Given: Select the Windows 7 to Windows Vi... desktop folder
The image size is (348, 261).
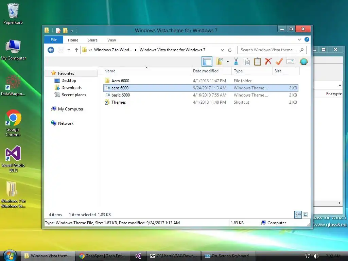Looking at the screenshot, I should [x=13, y=194].
